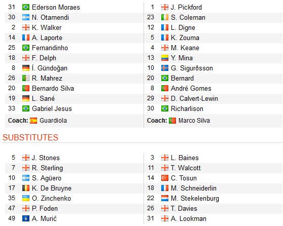283x226 pixels.
Task: Select J. Pickford in the lineup
Action: pyautogui.click(x=186, y=7)
